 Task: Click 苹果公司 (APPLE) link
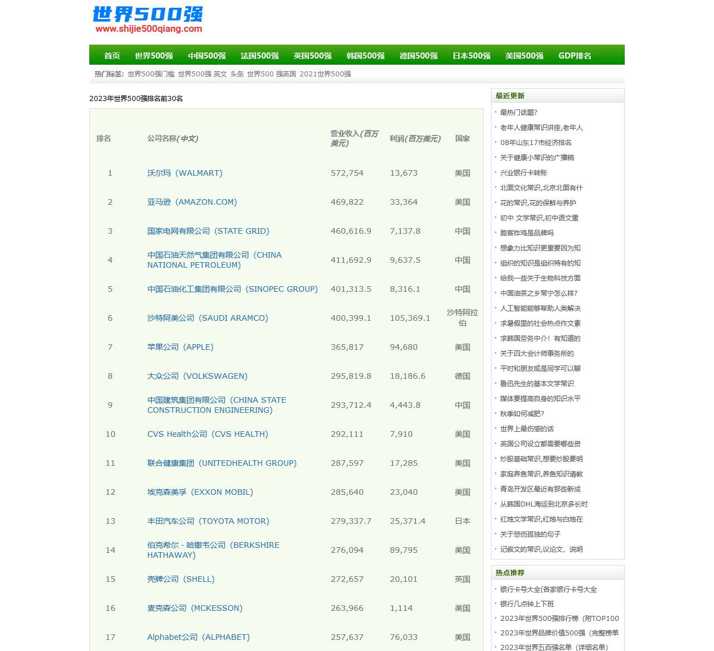click(180, 347)
